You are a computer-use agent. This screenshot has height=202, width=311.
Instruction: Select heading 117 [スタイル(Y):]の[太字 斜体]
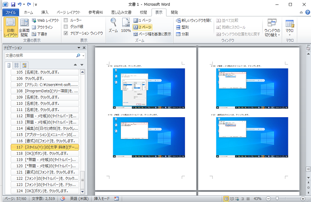point(45,147)
